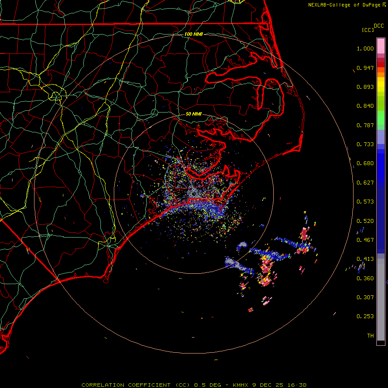
Task: Select the 0.307 scale value
Action: click(x=365, y=297)
